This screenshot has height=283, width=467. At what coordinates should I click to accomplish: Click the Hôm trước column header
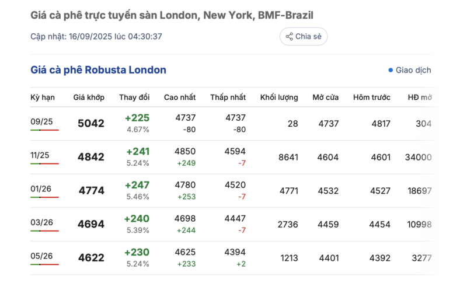coord(372,97)
